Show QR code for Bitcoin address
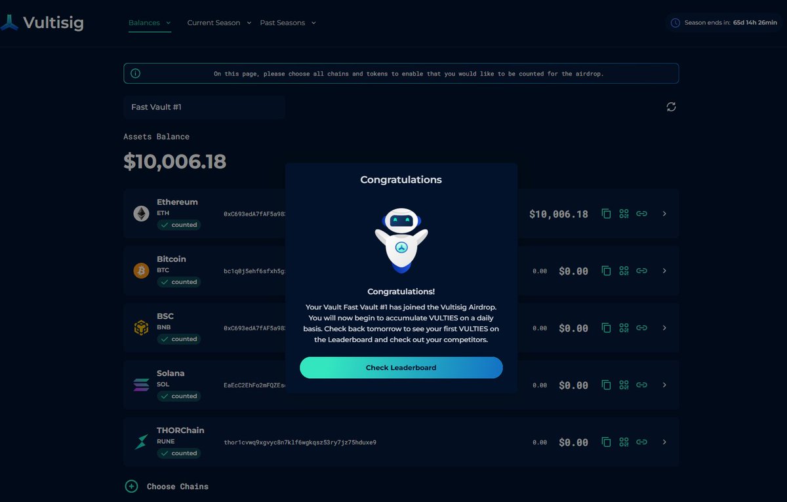 click(624, 271)
